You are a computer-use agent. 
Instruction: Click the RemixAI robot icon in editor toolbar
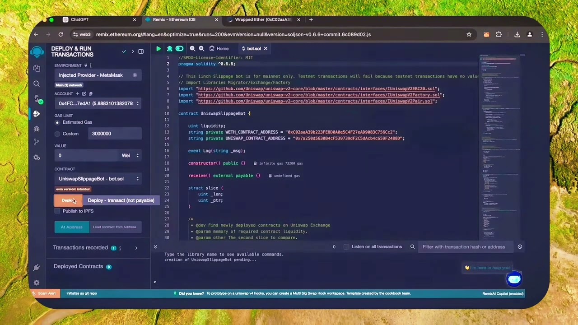[x=169, y=48]
